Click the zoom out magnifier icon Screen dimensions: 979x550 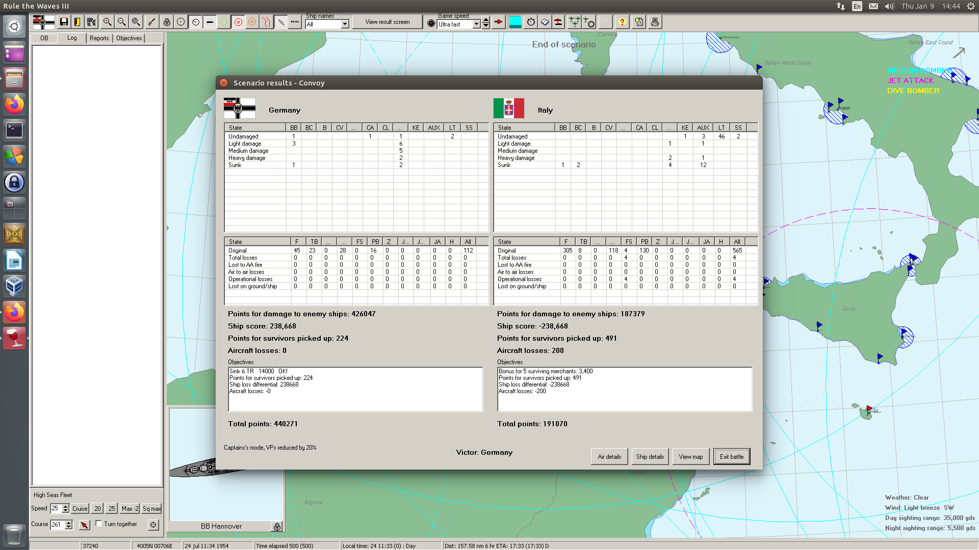pyautogui.click(x=121, y=22)
